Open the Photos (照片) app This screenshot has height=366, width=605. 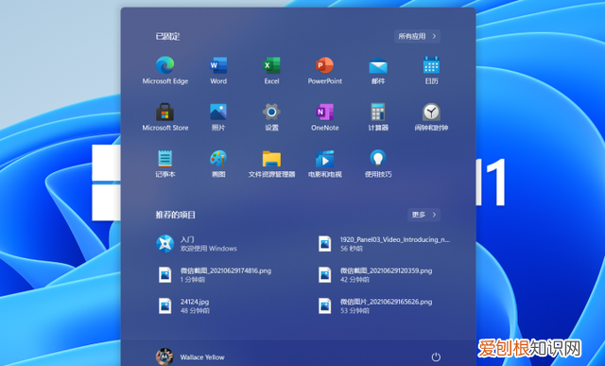pyautogui.click(x=218, y=117)
